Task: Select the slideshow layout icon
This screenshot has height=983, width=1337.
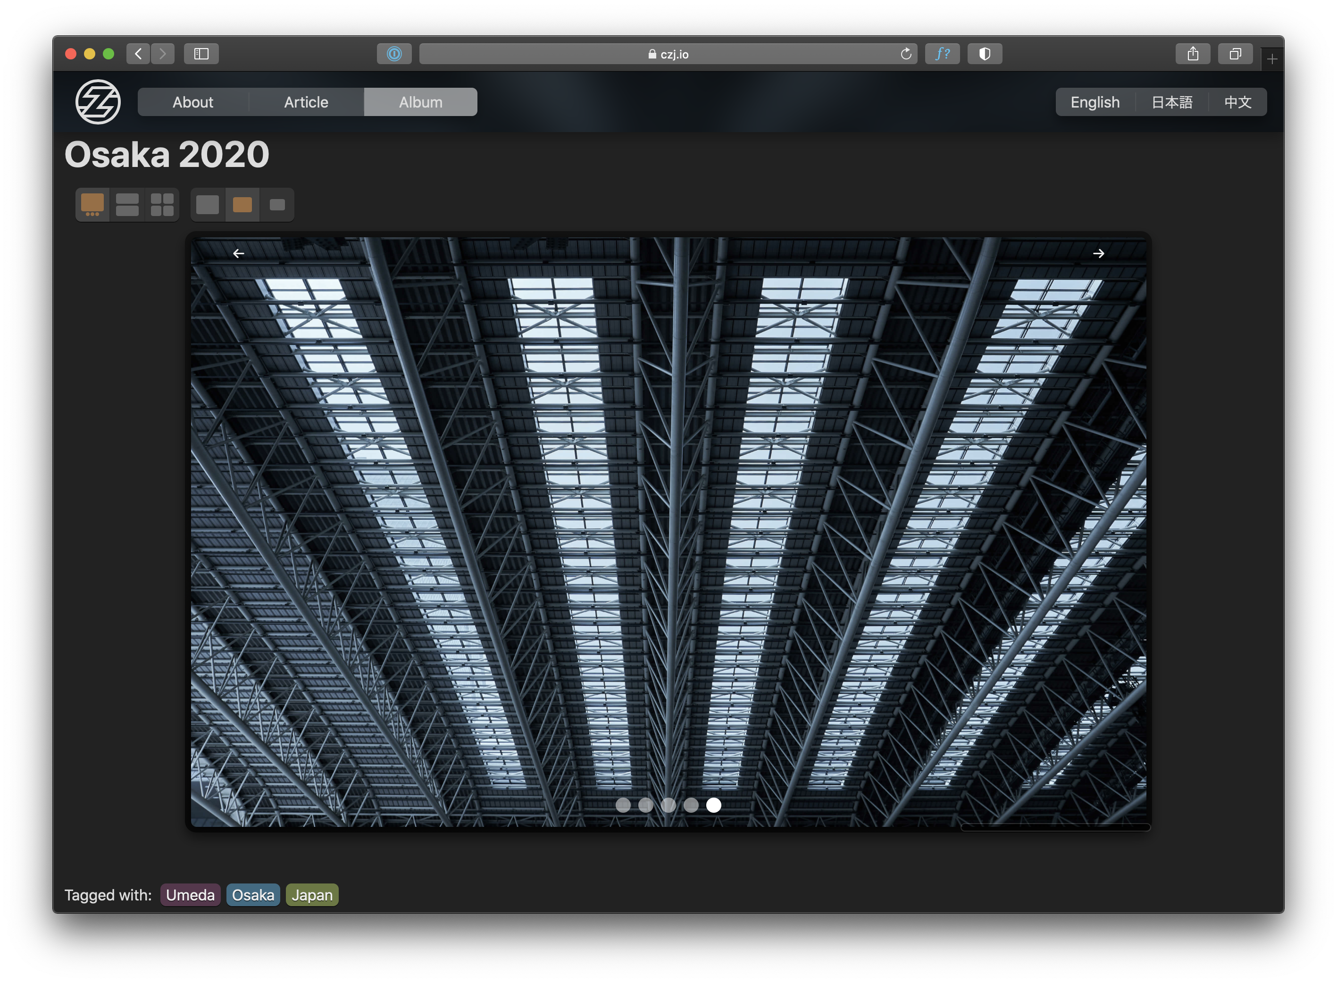Action: tap(92, 205)
